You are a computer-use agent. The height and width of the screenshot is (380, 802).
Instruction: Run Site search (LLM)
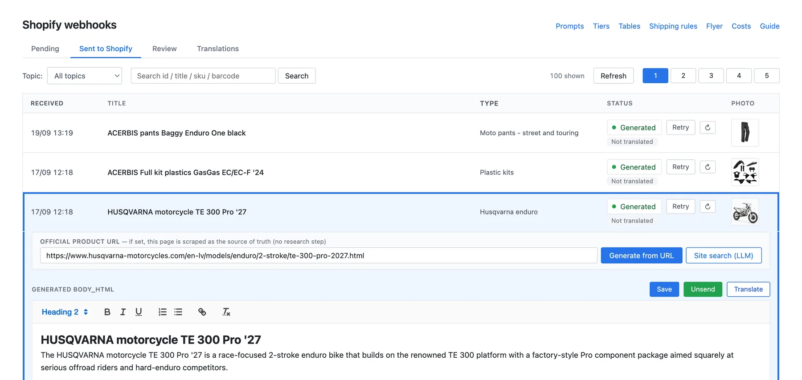pos(724,255)
